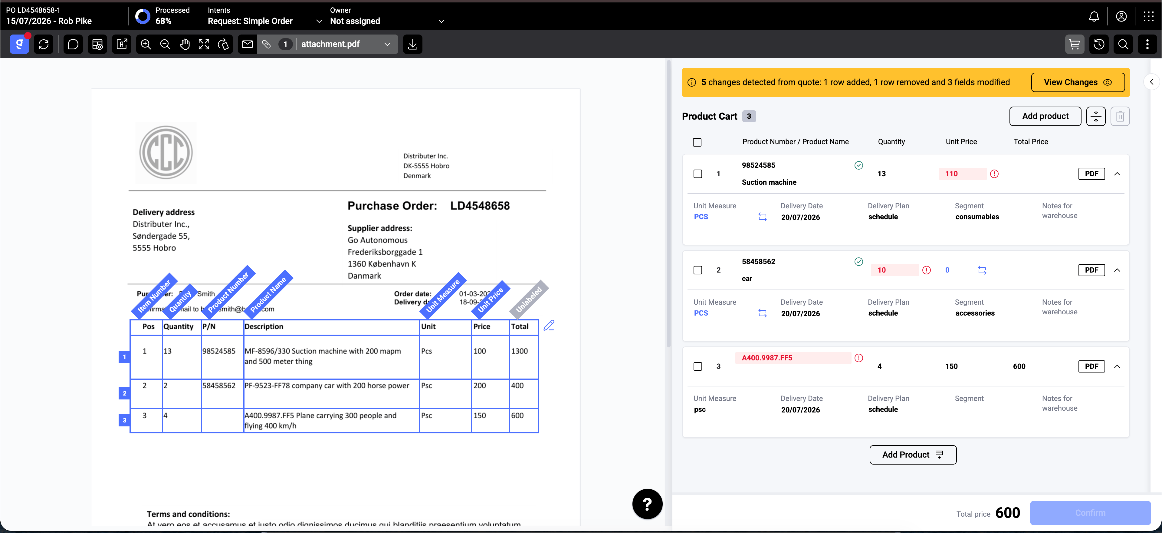The image size is (1162, 533).
Task: Open the history clock icon
Action: [1099, 44]
